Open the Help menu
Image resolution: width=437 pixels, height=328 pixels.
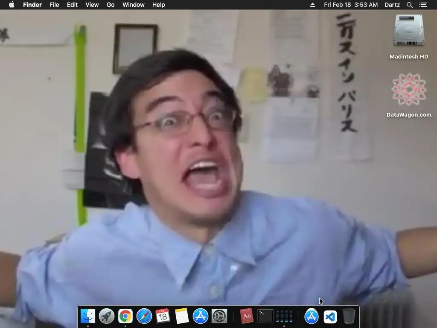(159, 5)
